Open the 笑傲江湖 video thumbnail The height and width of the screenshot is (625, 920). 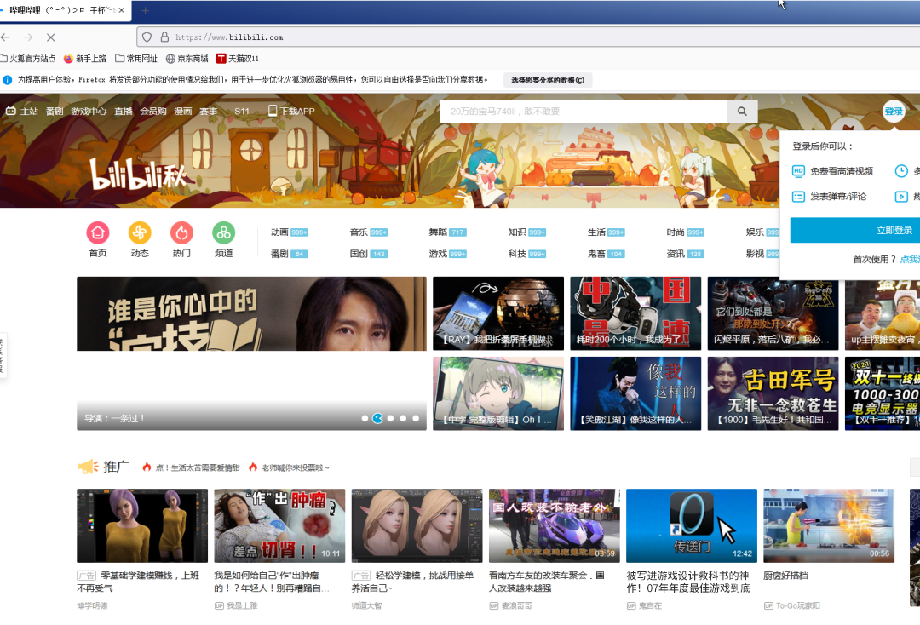coord(635,393)
